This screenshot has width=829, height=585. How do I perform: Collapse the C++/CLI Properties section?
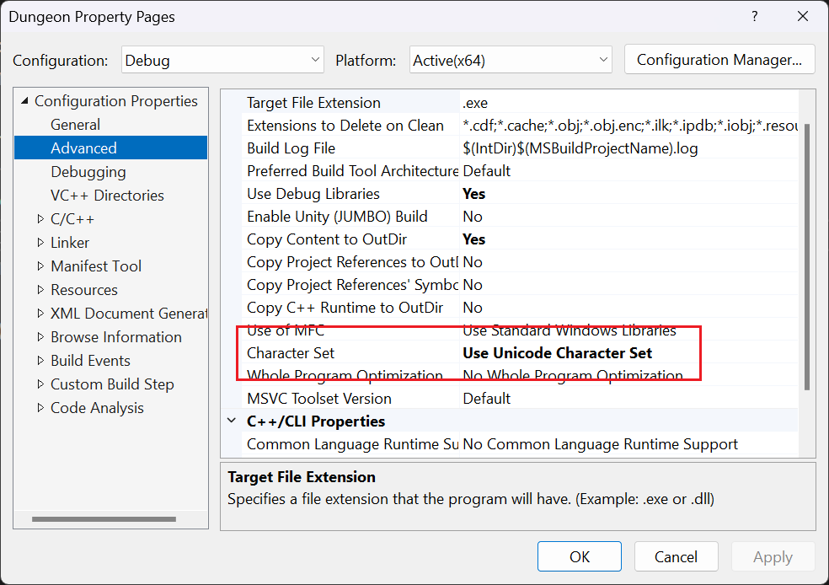click(232, 421)
